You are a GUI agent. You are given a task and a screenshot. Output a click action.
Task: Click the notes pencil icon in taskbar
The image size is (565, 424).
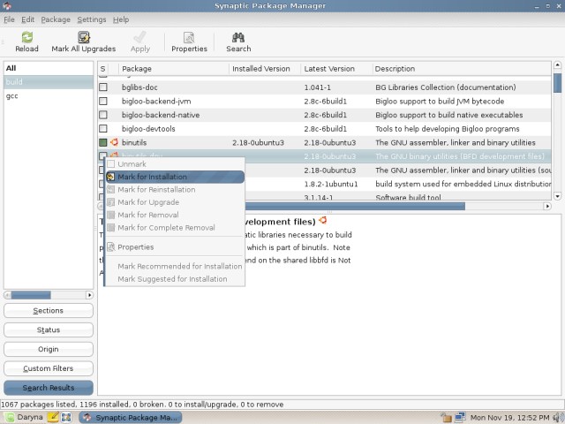click(53, 417)
